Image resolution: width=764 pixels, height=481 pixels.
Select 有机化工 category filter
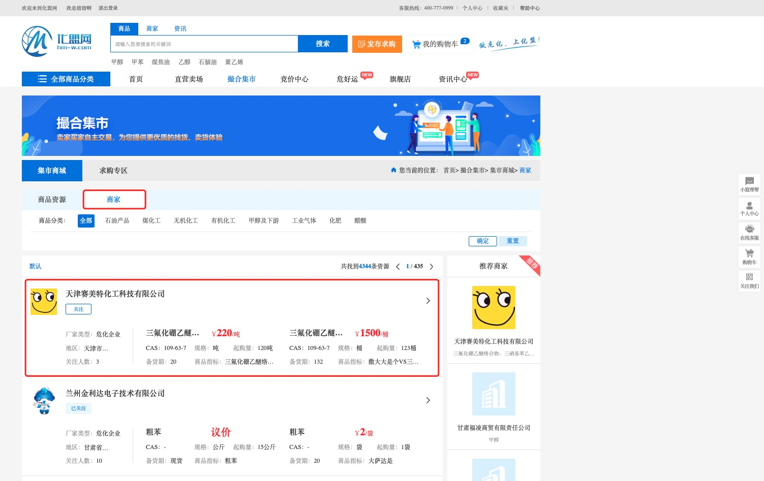click(x=224, y=221)
